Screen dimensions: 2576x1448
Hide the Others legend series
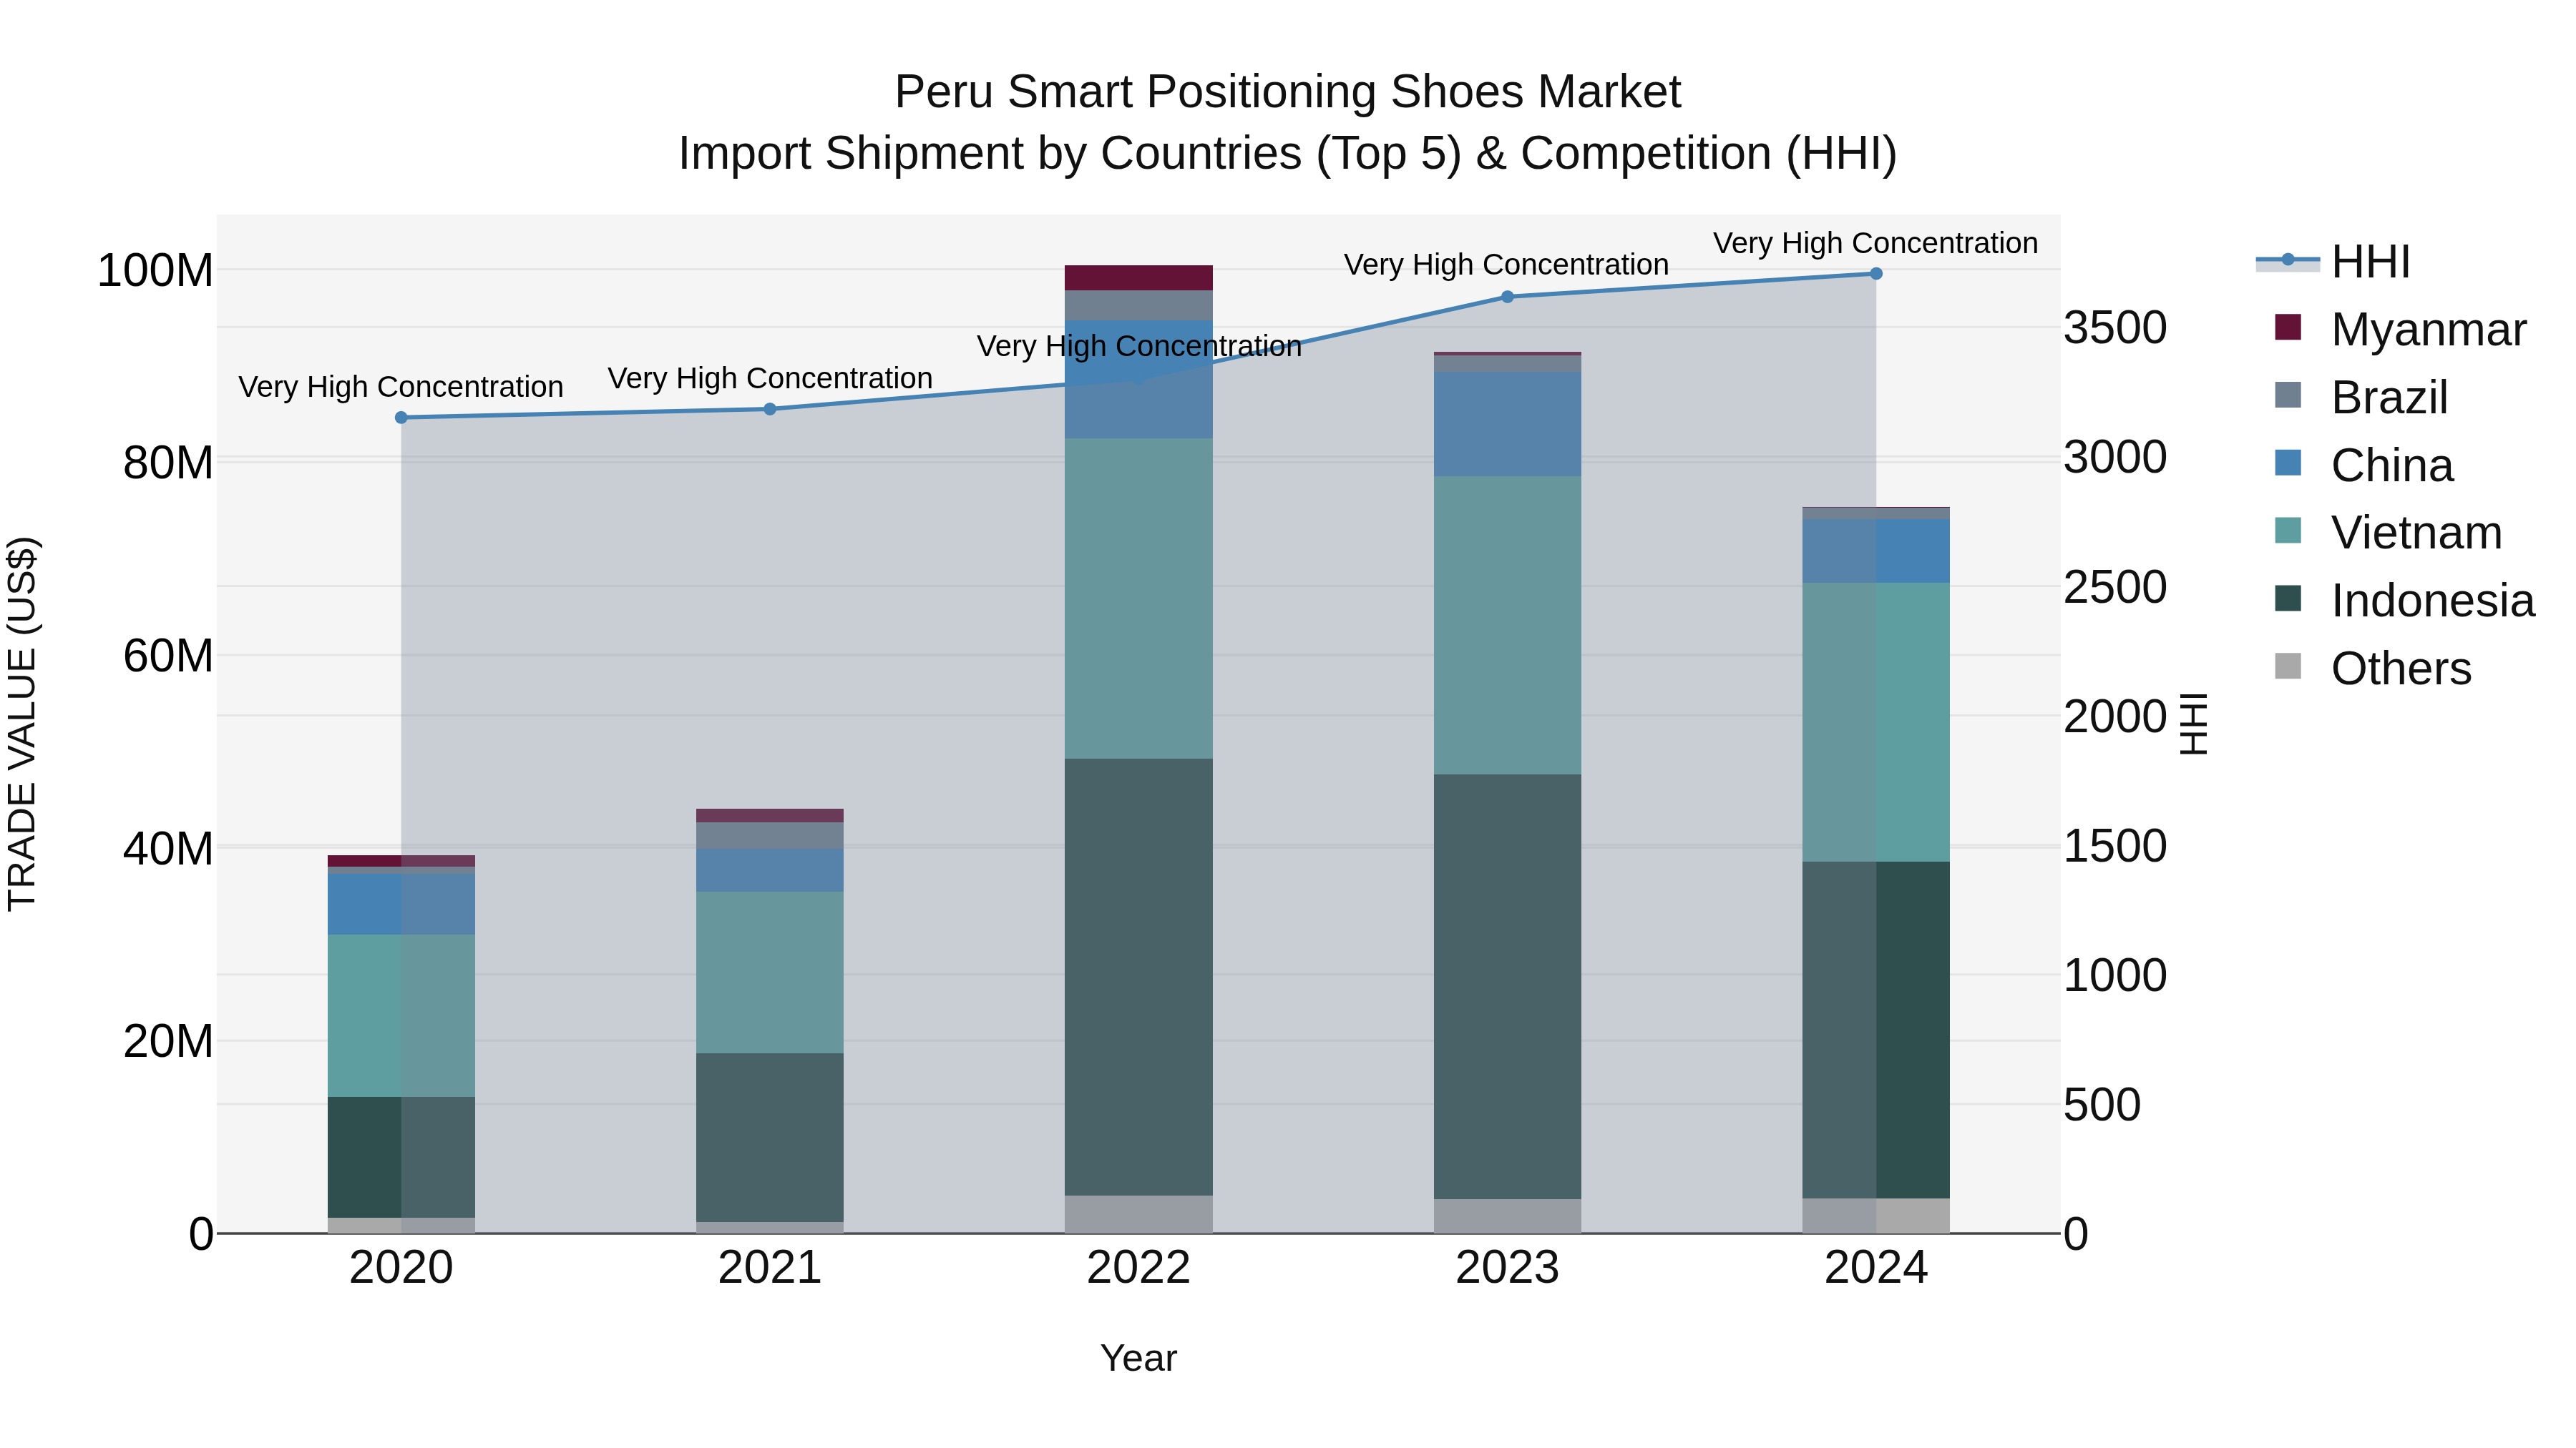(x=2373, y=669)
